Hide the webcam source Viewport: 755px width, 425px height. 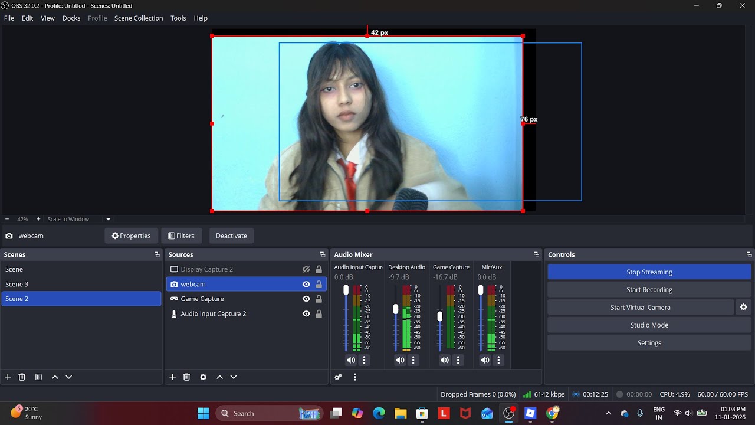point(306,284)
